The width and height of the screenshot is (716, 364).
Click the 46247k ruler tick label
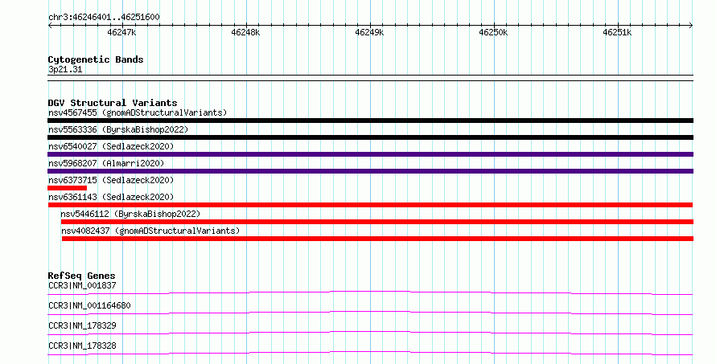pyautogui.click(x=121, y=32)
